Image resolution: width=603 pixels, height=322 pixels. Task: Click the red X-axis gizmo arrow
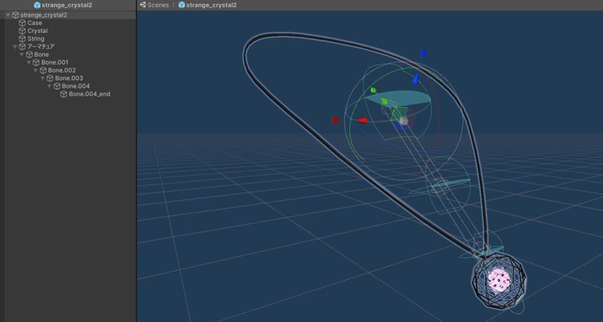point(362,121)
